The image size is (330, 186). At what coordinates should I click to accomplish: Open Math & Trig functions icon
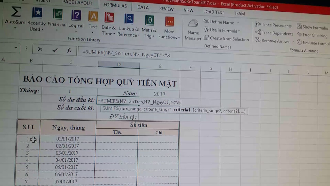150,20
